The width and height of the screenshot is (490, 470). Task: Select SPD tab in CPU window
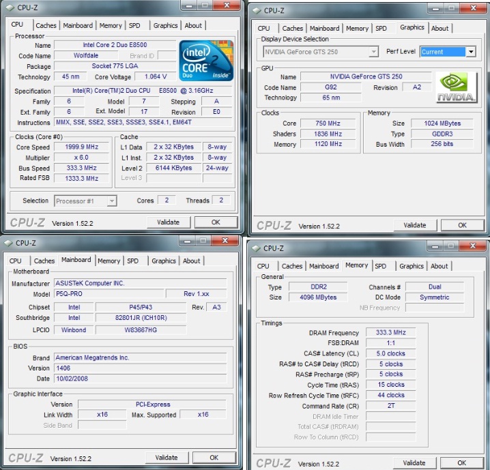click(134, 26)
